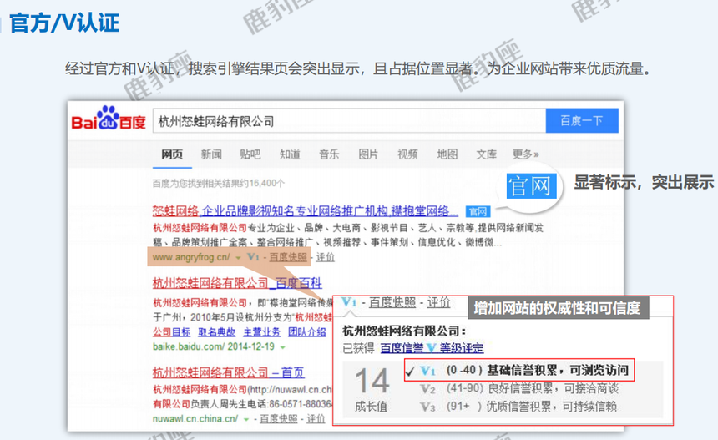Screen dimensions: 718x440
Task: Click the V1 icon after angryfrog.cn URL
Action: 253,257
